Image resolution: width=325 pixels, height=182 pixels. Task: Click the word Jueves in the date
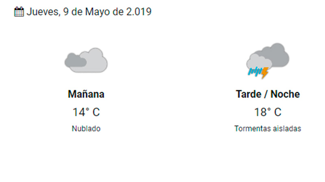(43, 12)
